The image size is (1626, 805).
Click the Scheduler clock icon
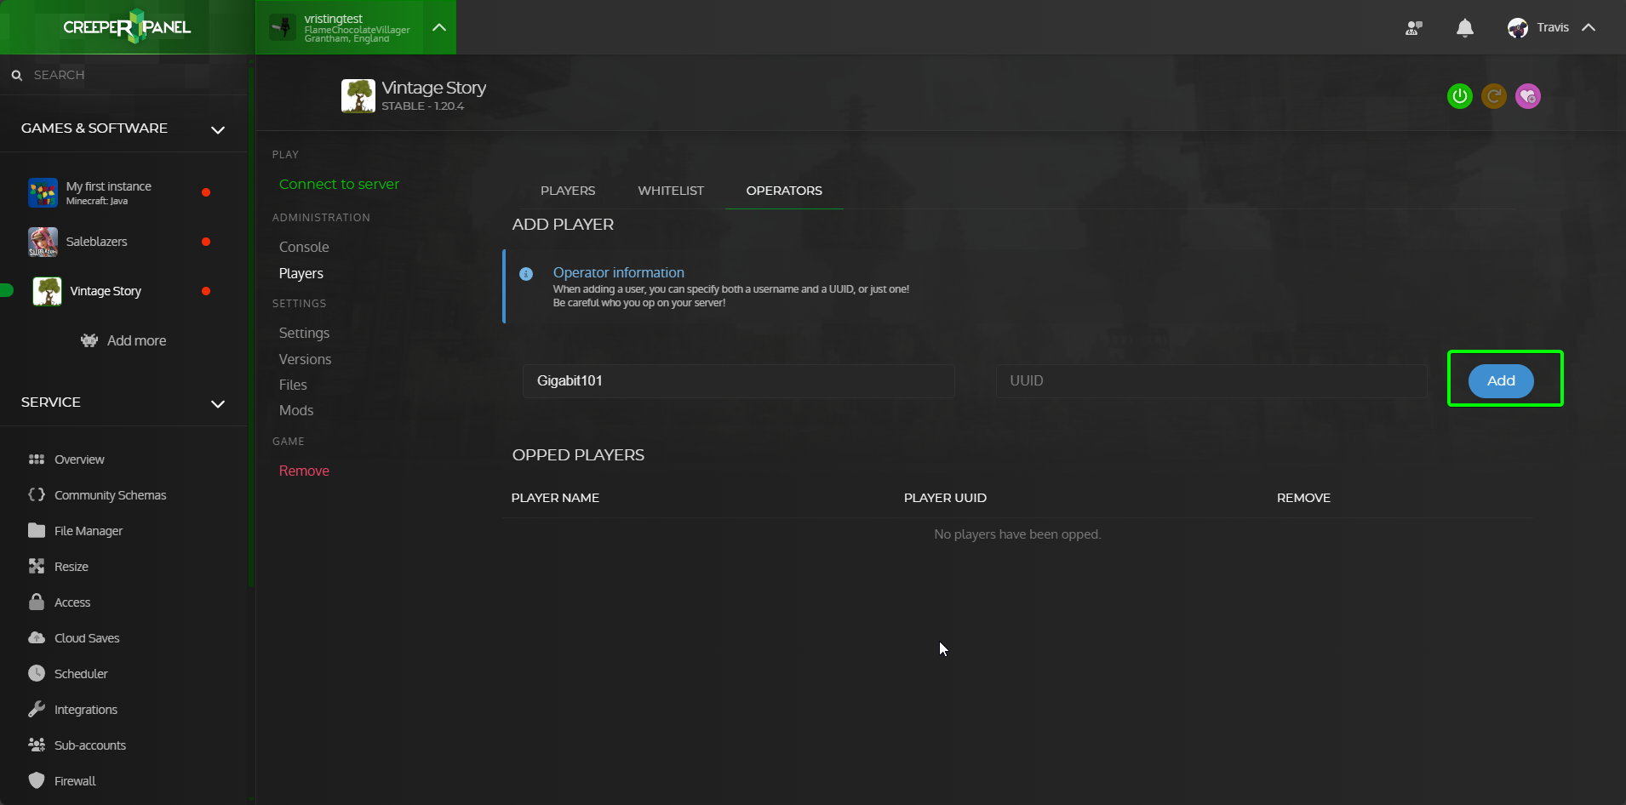[x=37, y=673]
